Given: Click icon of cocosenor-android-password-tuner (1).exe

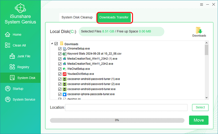Looking at the screenshot, I should (65, 79).
